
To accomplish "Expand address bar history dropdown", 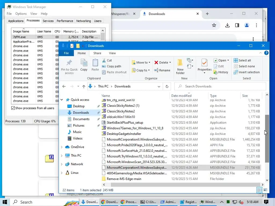I will pos(159,86).
